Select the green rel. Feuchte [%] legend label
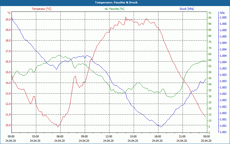The image size is (230, 144). 114,9
